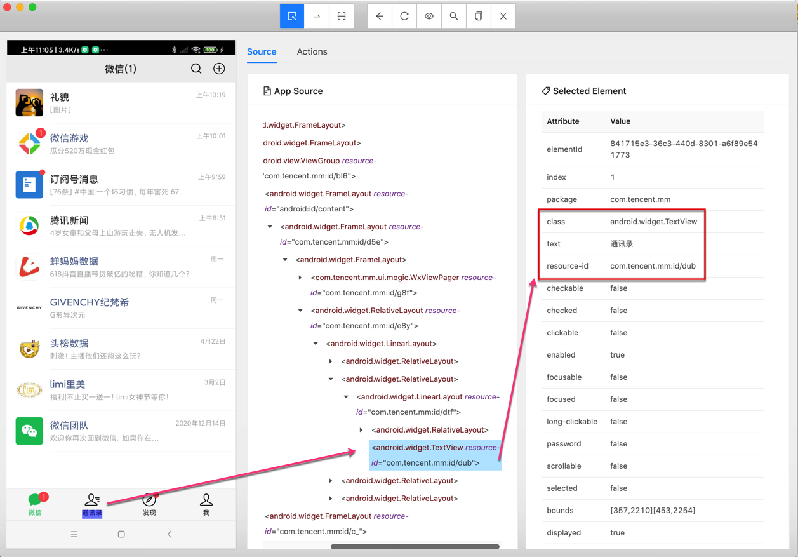Open the 订阅号消息 conversation title
The width and height of the screenshot is (798, 557).
tap(74, 179)
